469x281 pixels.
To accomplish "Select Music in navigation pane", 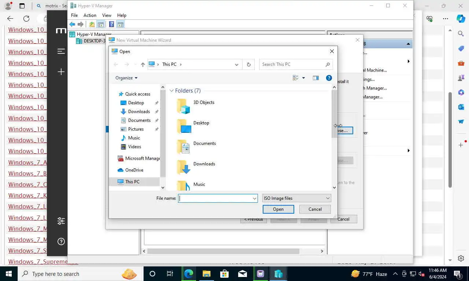I will [134, 138].
